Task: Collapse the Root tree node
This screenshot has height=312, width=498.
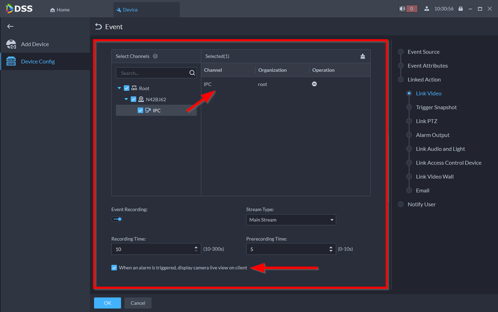Action: [120, 88]
